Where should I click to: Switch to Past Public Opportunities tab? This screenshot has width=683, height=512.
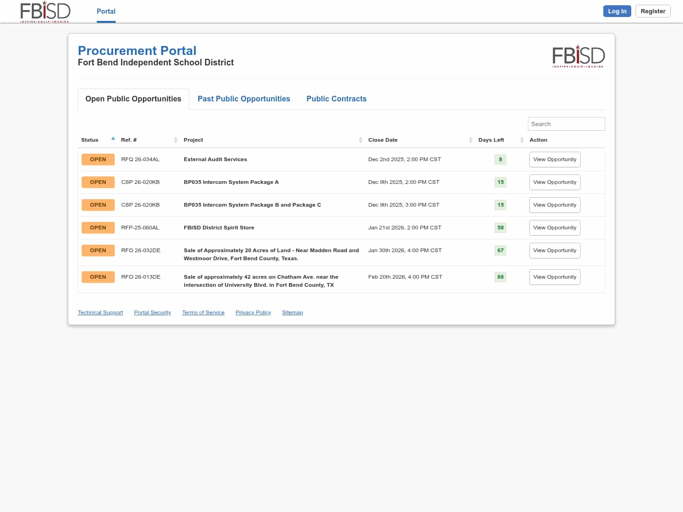(244, 99)
